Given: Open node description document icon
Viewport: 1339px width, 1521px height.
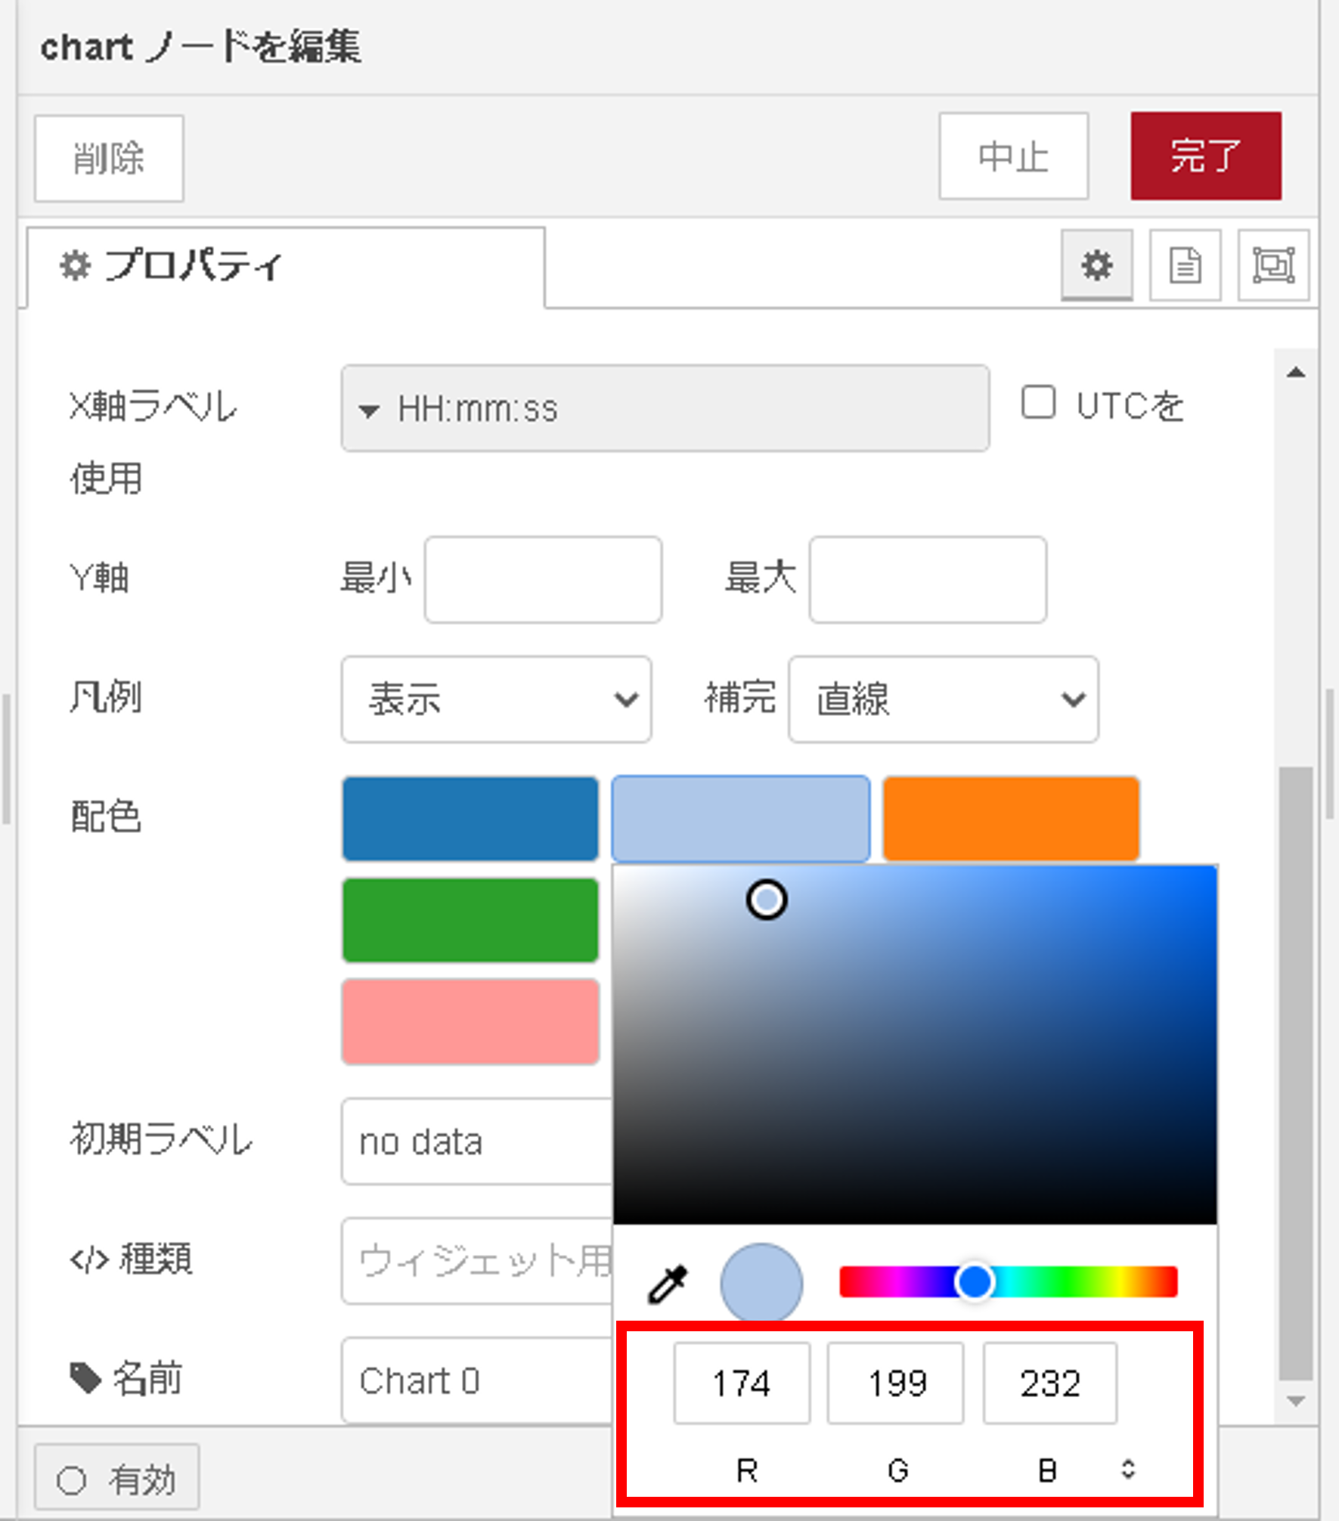Looking at the screenshot, I should click(1185, 265).
